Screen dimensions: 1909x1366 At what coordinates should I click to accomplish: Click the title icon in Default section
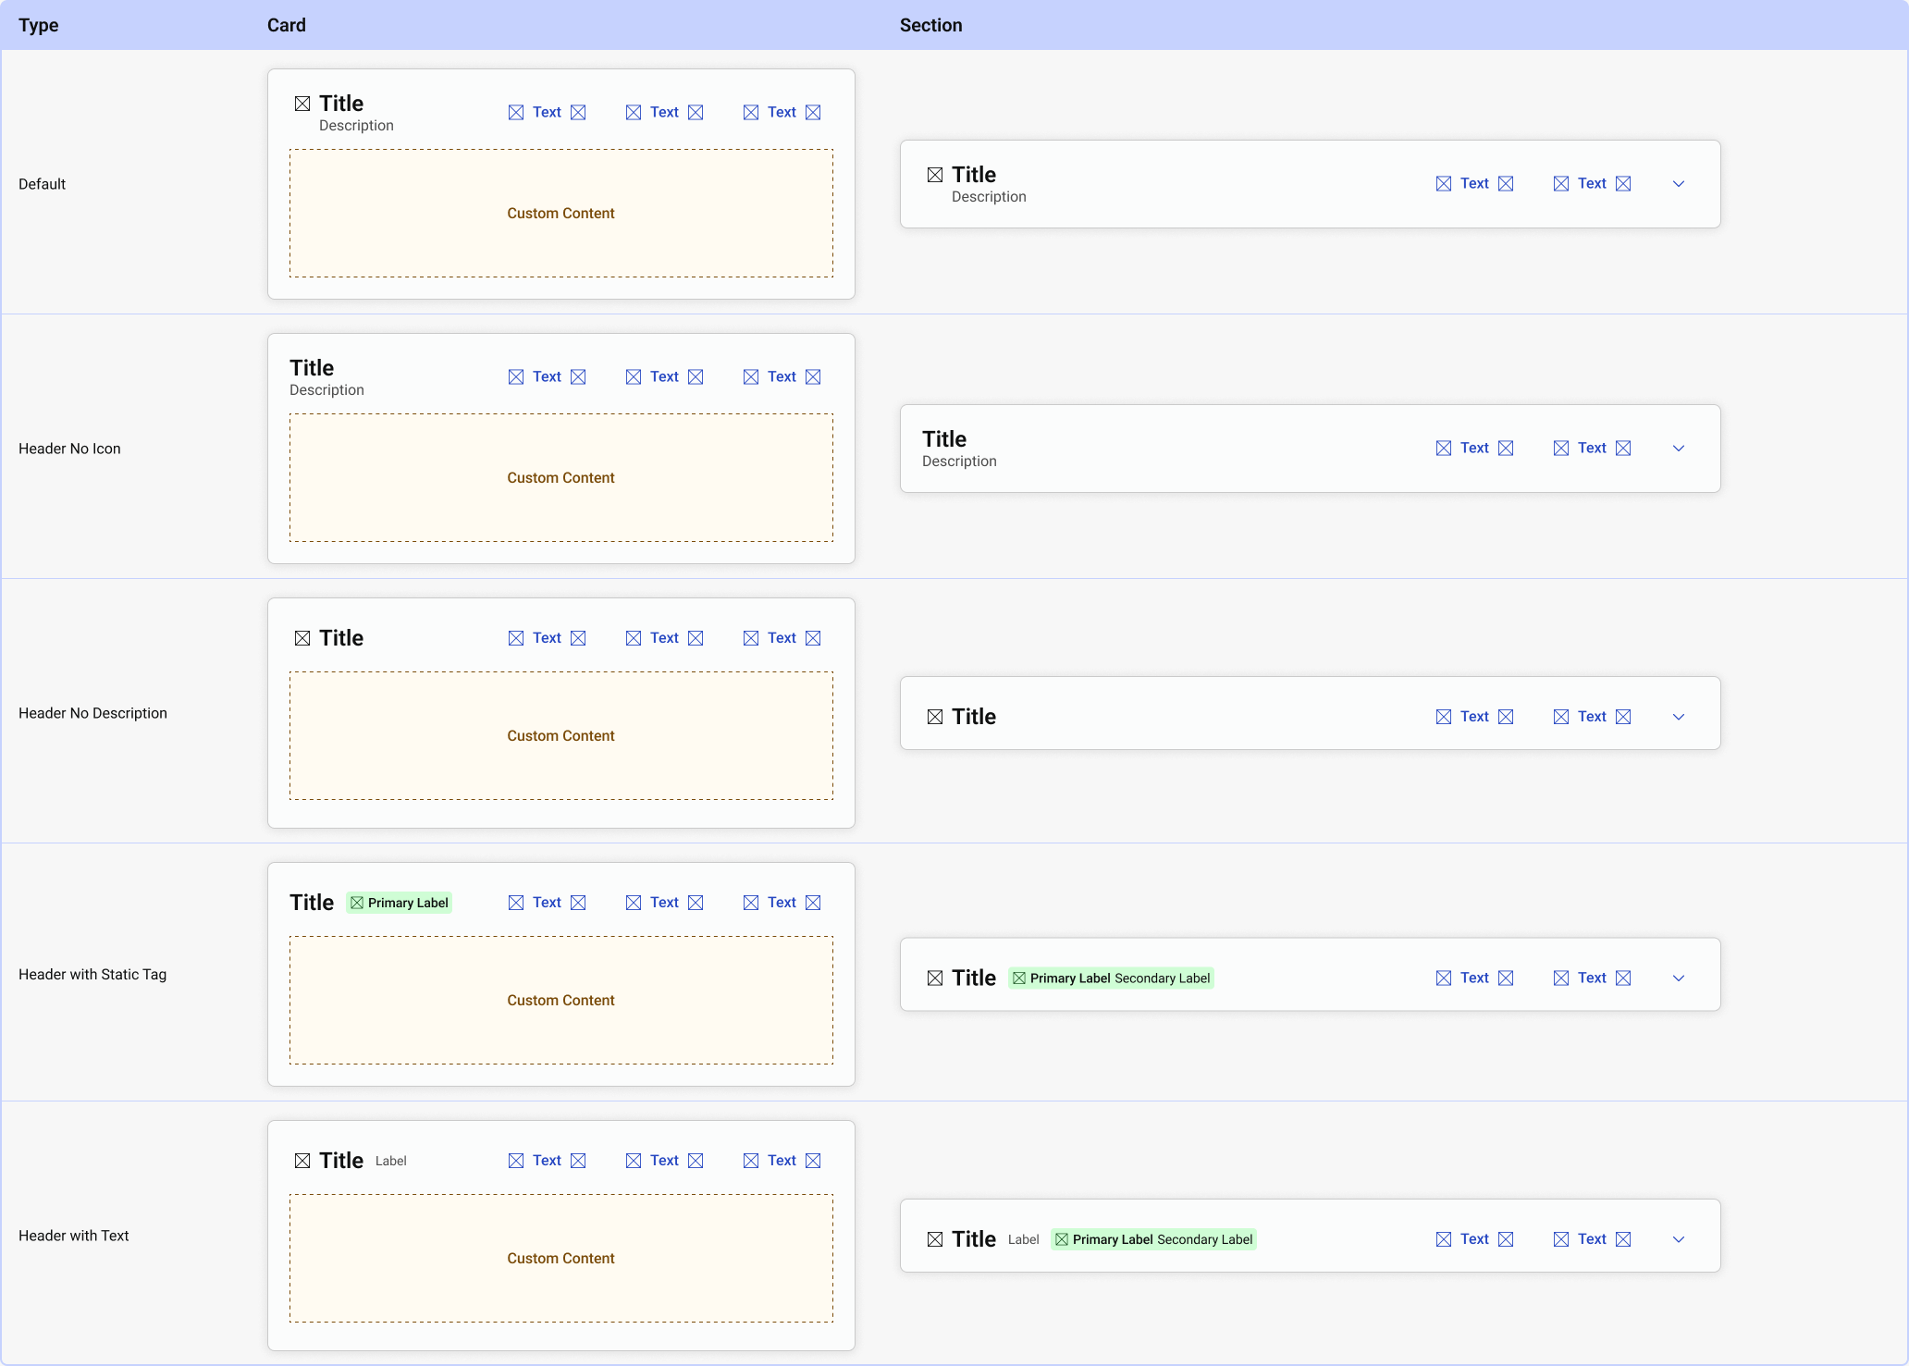tap(935, 175)
